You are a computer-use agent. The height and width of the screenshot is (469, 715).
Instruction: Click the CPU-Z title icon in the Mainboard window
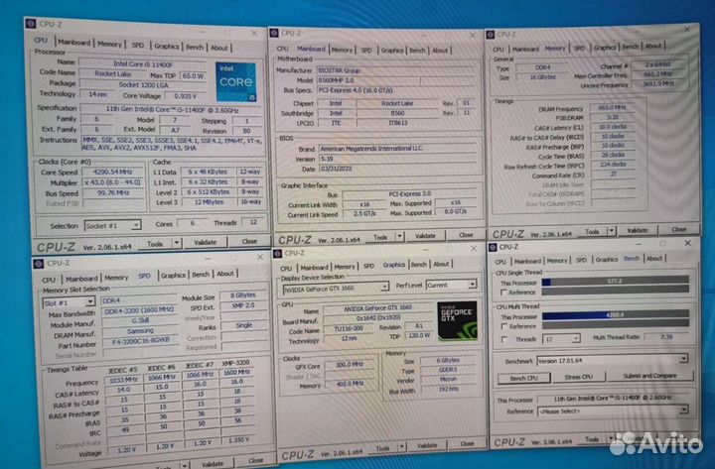[x=274, y=33]
